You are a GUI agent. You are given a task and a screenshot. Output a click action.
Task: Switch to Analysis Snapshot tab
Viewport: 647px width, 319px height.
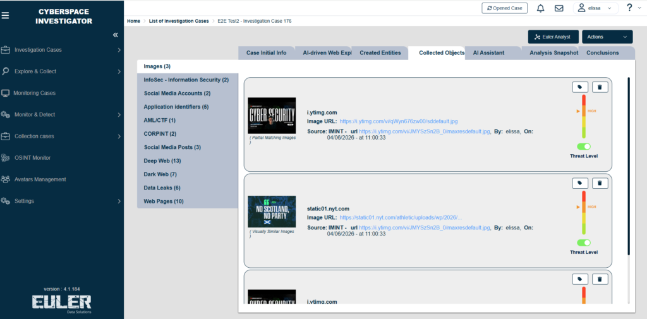point(550,53)
